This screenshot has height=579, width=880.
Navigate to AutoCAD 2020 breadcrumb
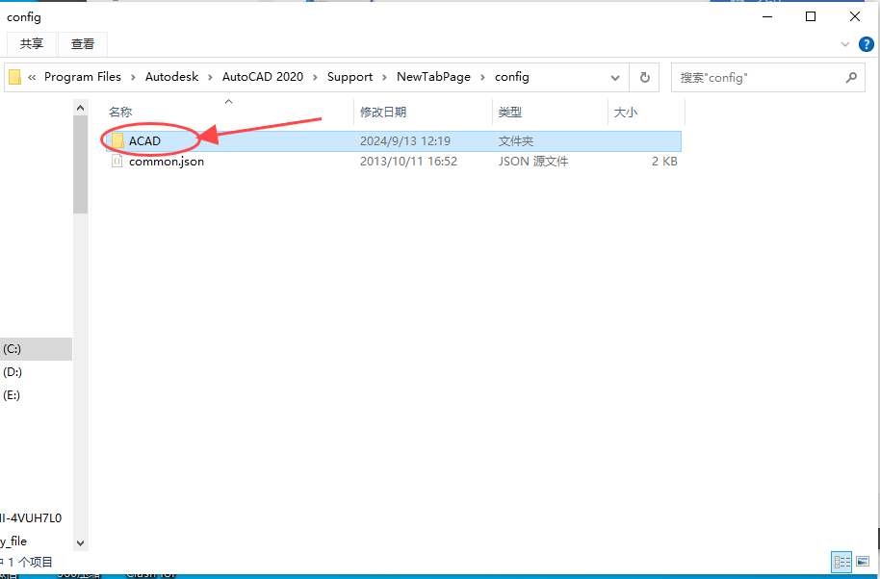coord(262,77)
